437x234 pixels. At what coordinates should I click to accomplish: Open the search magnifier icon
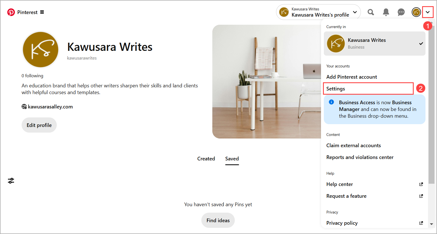point(371,12)
